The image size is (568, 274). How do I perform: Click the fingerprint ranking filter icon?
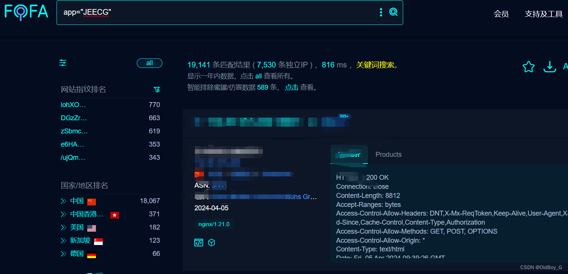(x=157, y=89)
